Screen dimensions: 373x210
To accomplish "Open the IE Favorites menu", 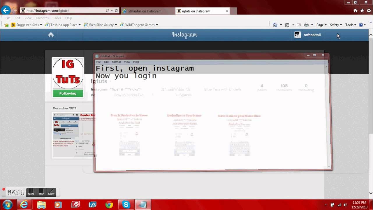I will (x=42, y=18).
